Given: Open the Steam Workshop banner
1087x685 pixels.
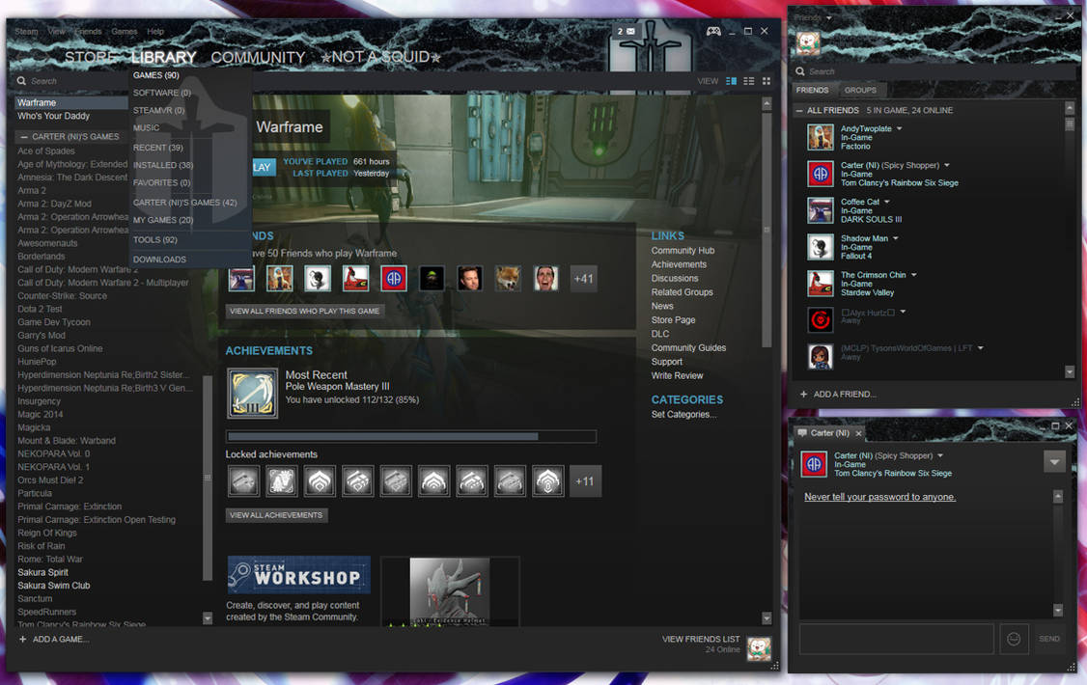Looking at the screenshot, I should click(x=298, y=575).
